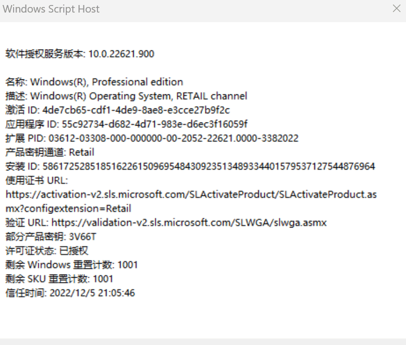This screenshot has height=345, width=406.
Task: Click the software licensing service version line
Action: point(80,54)
